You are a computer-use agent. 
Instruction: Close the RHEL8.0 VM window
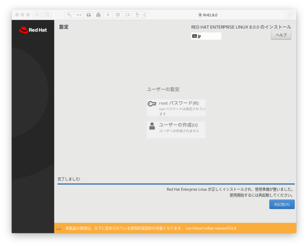(x=17, y=15)
